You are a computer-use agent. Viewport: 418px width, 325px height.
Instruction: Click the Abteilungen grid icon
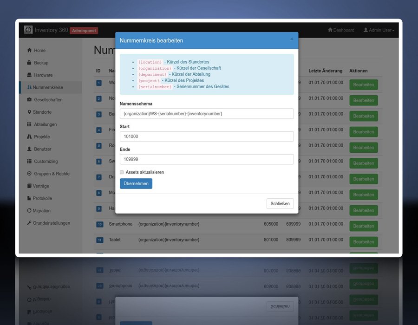click(29, 124)
